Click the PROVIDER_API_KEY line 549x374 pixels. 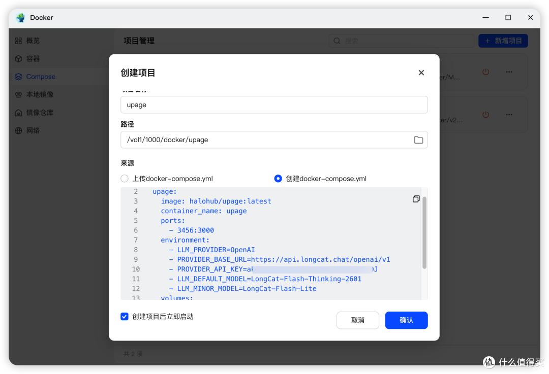(x=273, y=269)
